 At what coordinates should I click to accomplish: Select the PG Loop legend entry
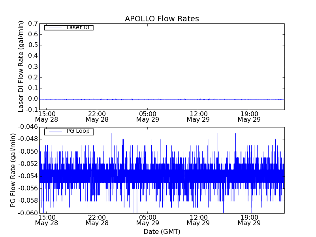click(x=78, y=131)
